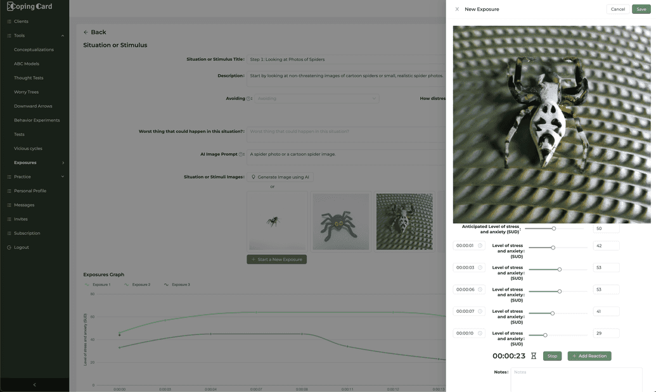Collapse the sidebar with bottom chevron
Image resolution: width=656 pixels, height=392 pixels.
coord(34,385)
